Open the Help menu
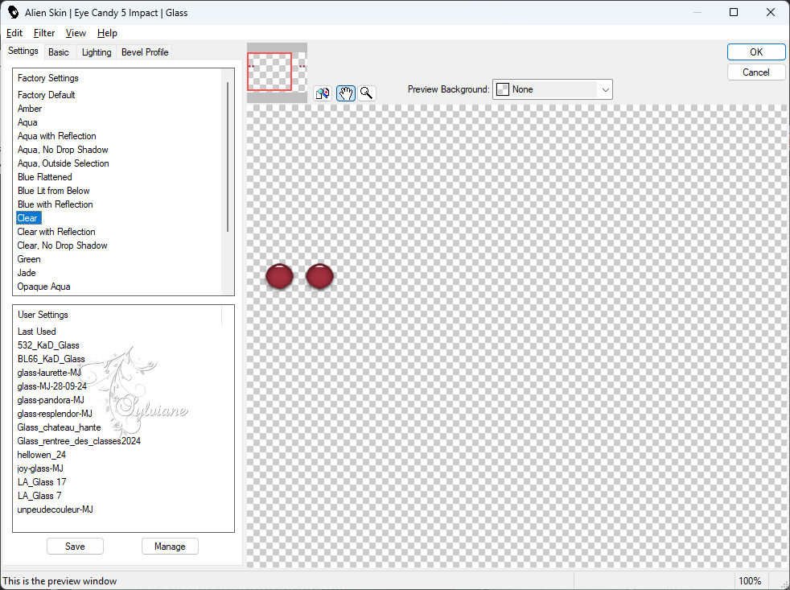Screen dimensions: 790x590 coord(107,33)
